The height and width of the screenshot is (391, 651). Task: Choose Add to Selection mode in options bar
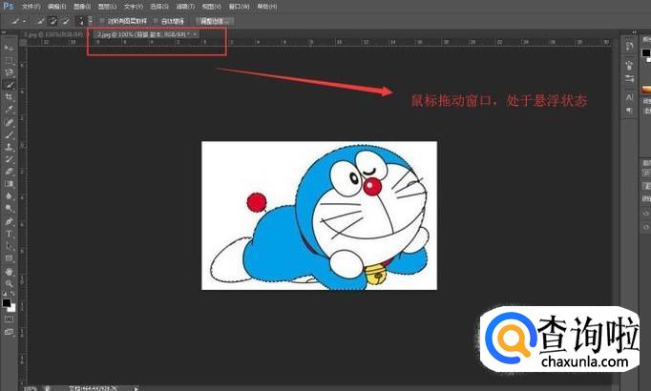coord(52,21)
